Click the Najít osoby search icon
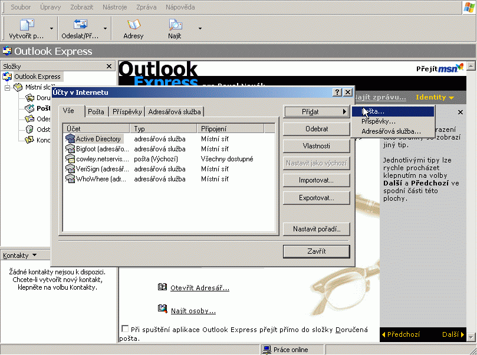477x355 pixels. pyautogui.click(x=163, y=309)
